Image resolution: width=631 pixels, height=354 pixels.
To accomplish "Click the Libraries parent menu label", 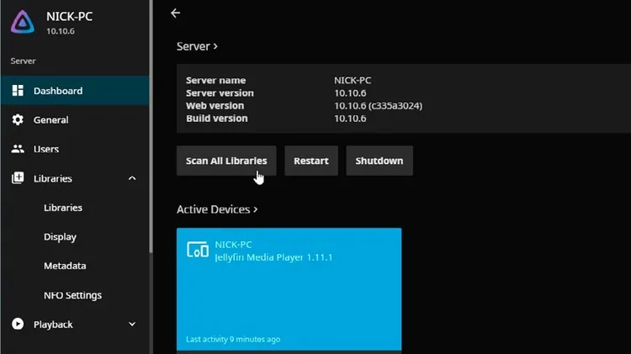I will pyautogui.click(x=53, y=178).
